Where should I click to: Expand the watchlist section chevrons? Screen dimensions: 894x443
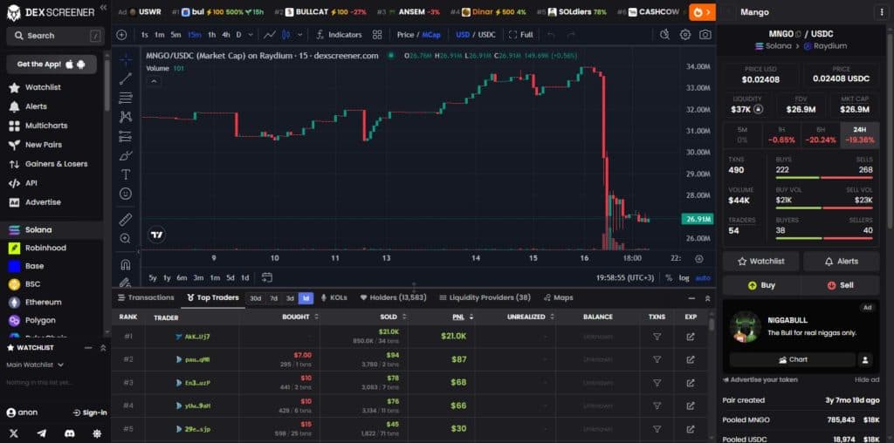point(103,347)
